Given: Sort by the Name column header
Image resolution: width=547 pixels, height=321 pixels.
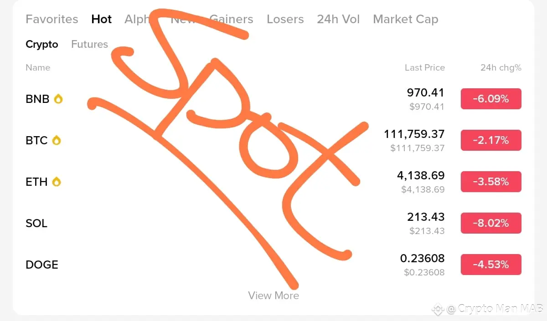Looking at the screenshot, I should click(x=38, y=67).
